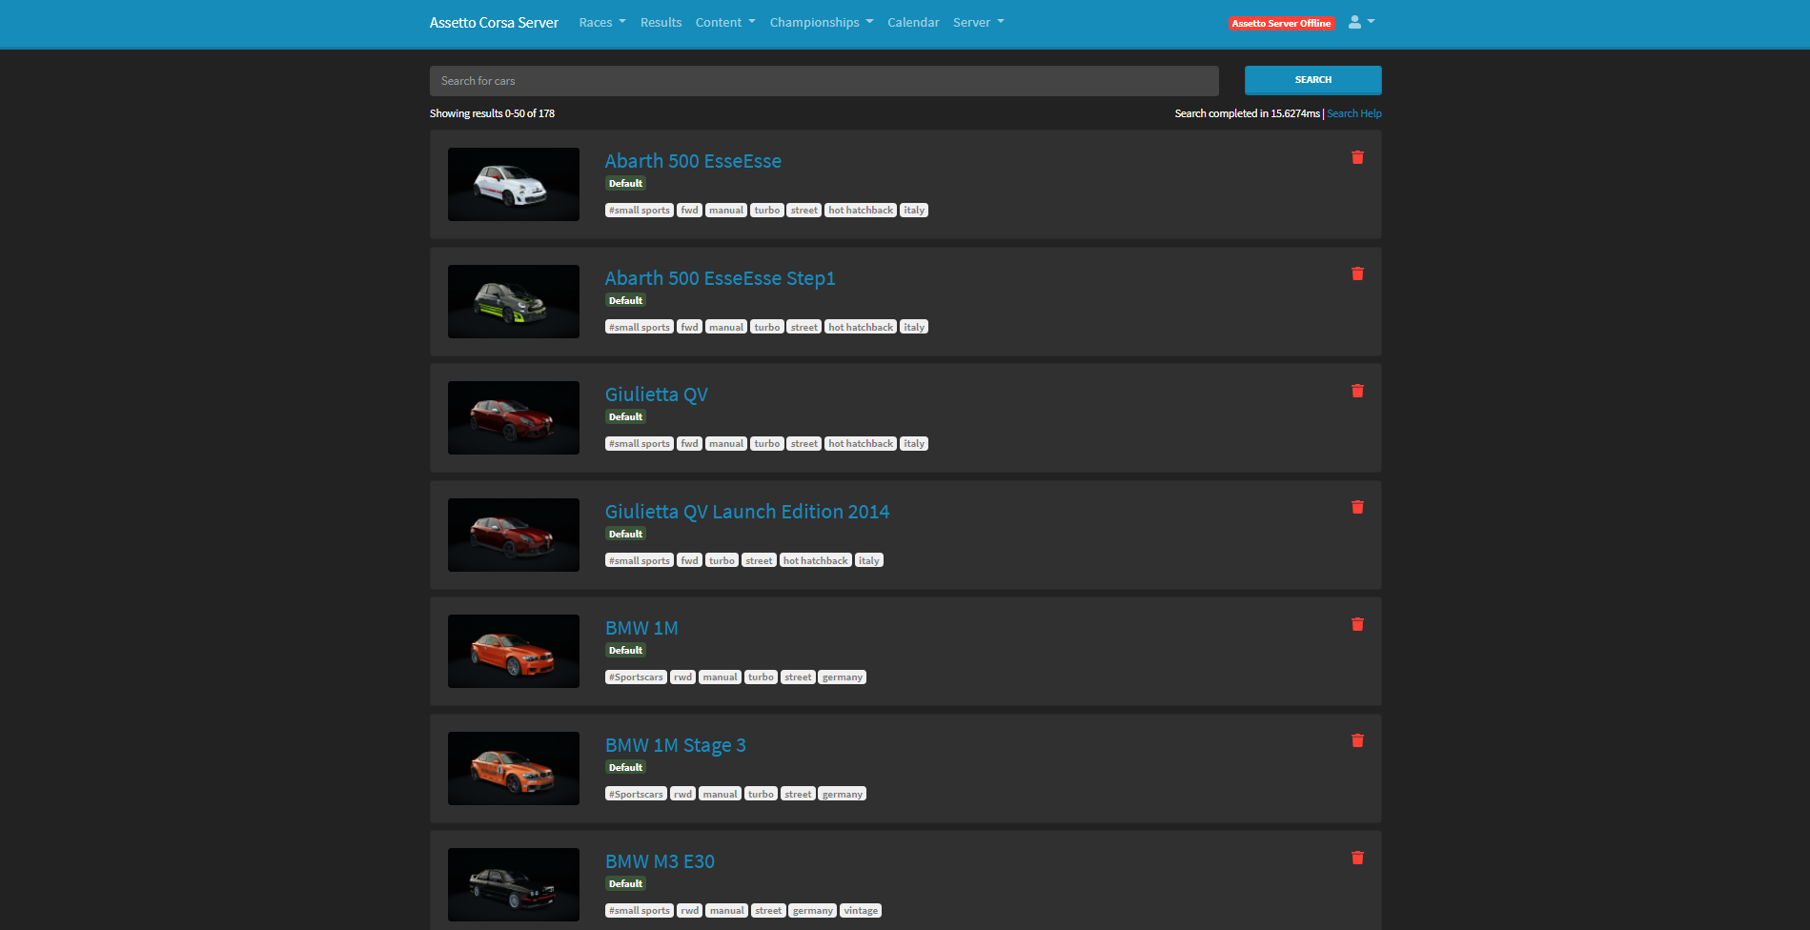Open the BMW 1M car page
Screen dimensions: 1810x930
(641, 628)
